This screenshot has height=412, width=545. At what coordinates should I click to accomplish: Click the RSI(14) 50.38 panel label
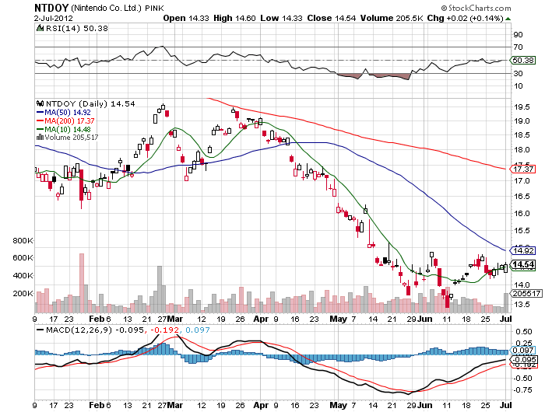point(76,28)
